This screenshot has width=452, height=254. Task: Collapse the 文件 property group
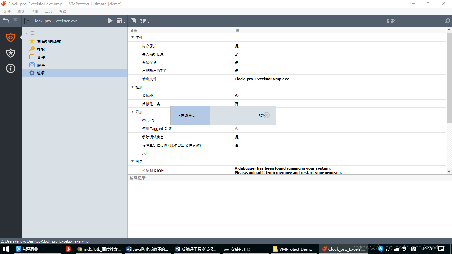click(133, 37)
